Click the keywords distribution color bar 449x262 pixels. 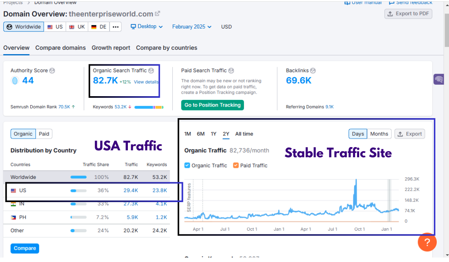pyautogui.click(x=149, y=107)
